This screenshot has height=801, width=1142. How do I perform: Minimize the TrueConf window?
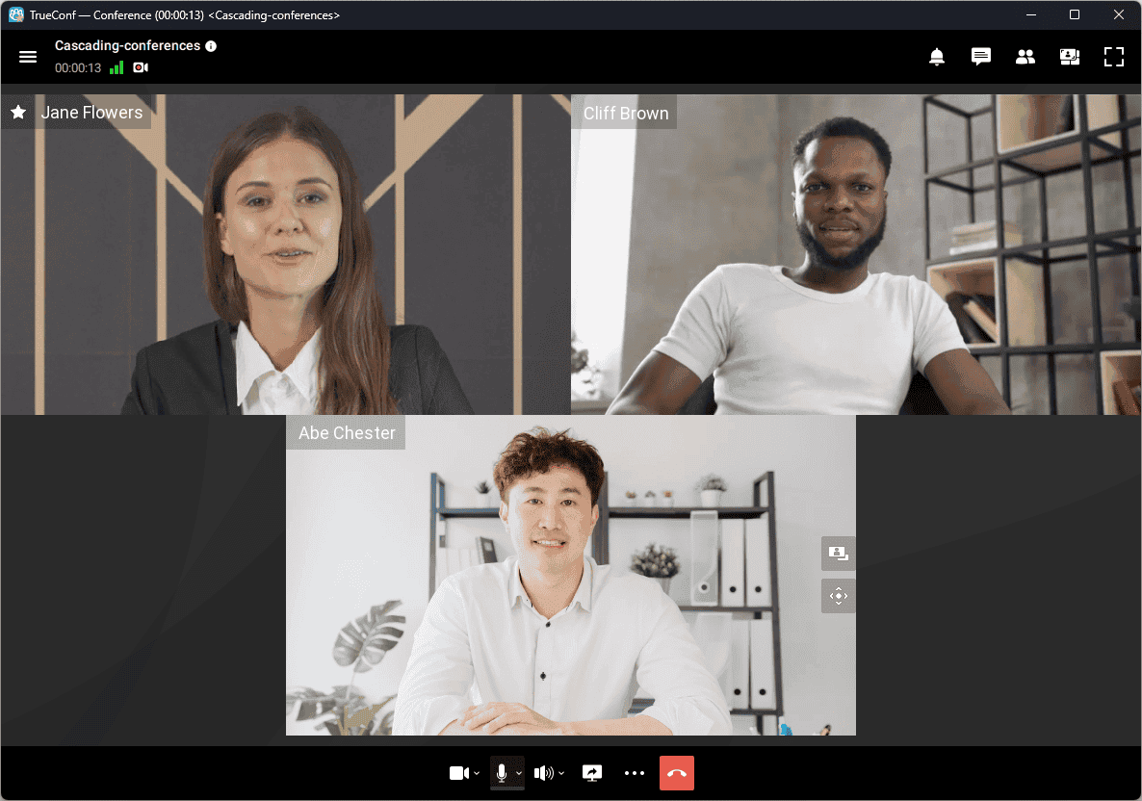(x=1031, y=14)
